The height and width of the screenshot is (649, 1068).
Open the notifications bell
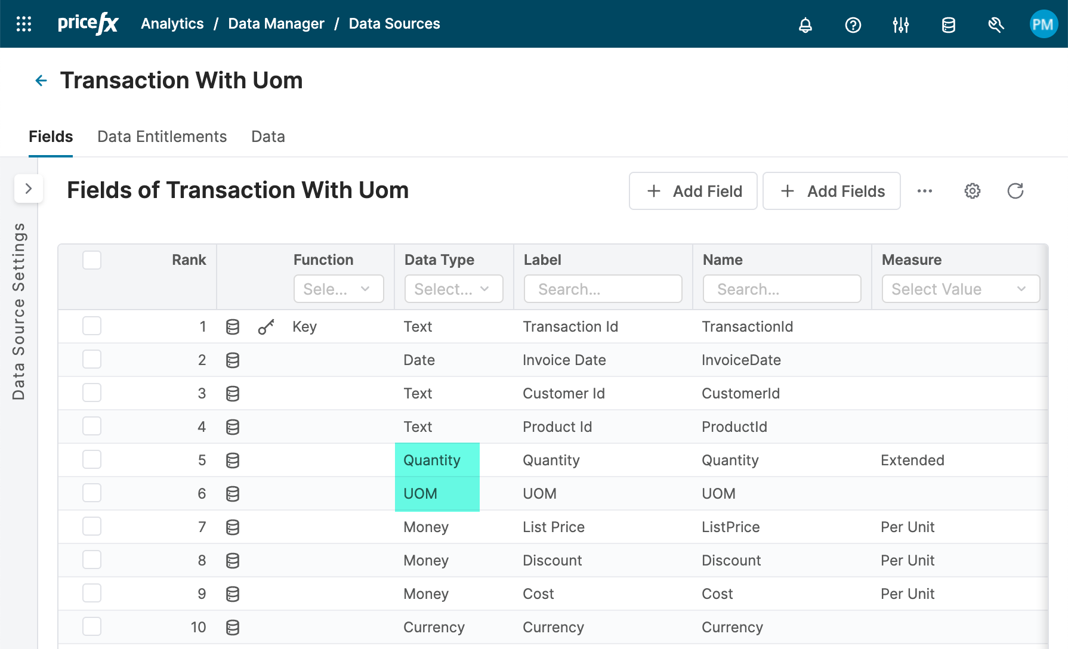pyautogui.click(x=805, y=24)
